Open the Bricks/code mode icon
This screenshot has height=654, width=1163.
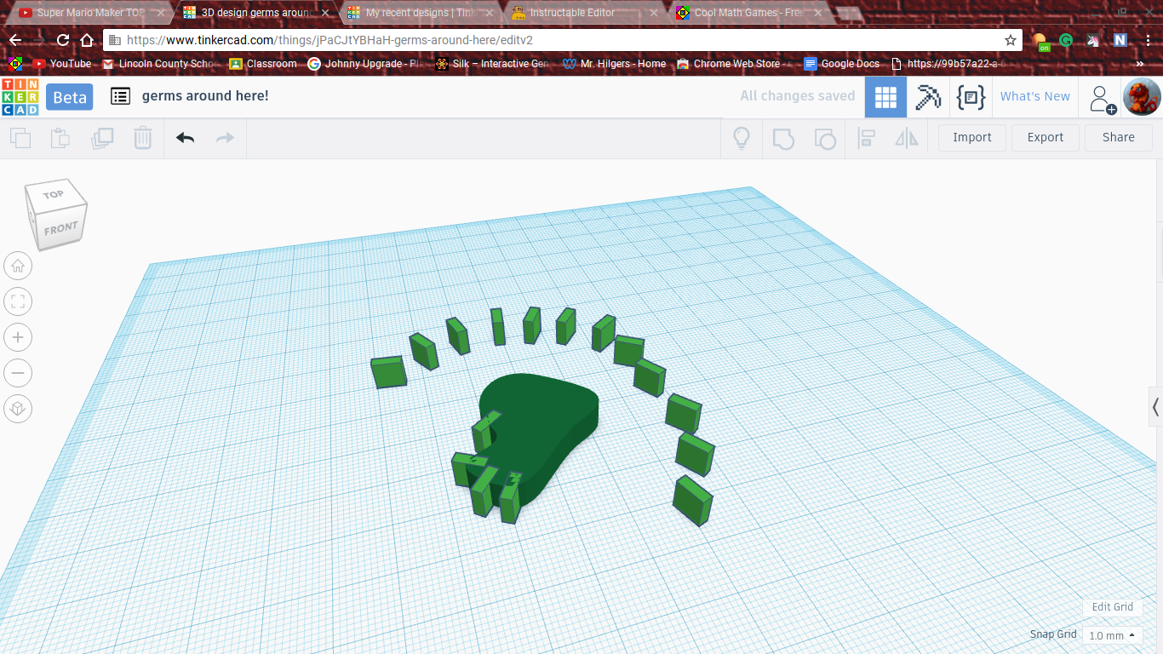[x=971, y=97]
